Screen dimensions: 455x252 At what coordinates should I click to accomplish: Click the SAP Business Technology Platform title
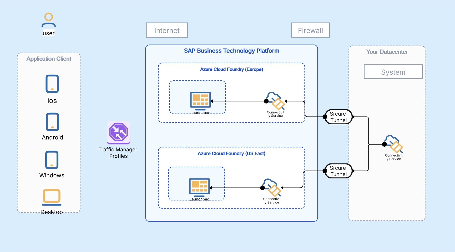click(231, 51)
